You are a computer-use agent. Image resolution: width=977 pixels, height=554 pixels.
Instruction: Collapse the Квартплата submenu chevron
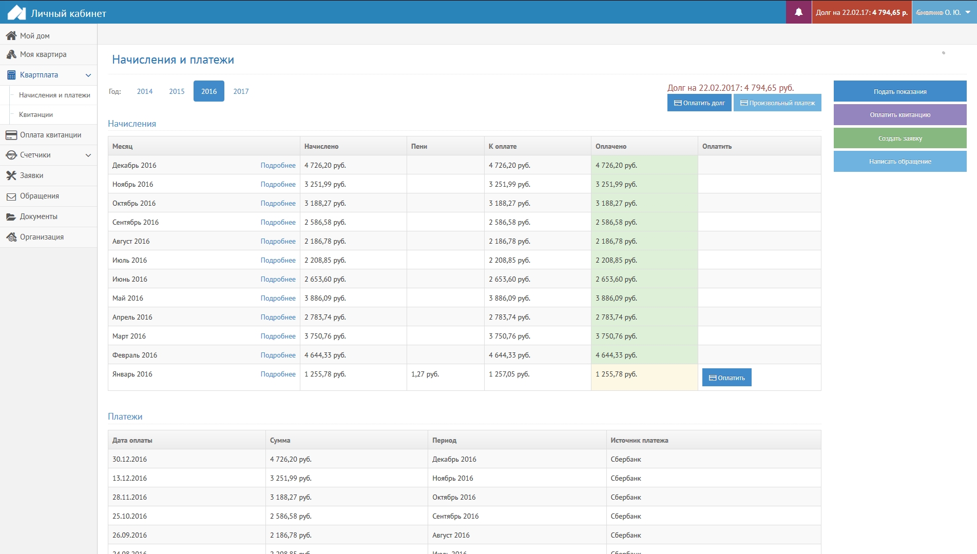[88, 75]
